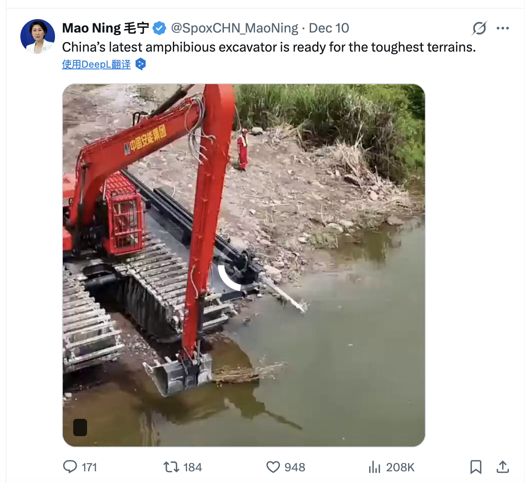Click the repost arrows icon

(172, 467)
